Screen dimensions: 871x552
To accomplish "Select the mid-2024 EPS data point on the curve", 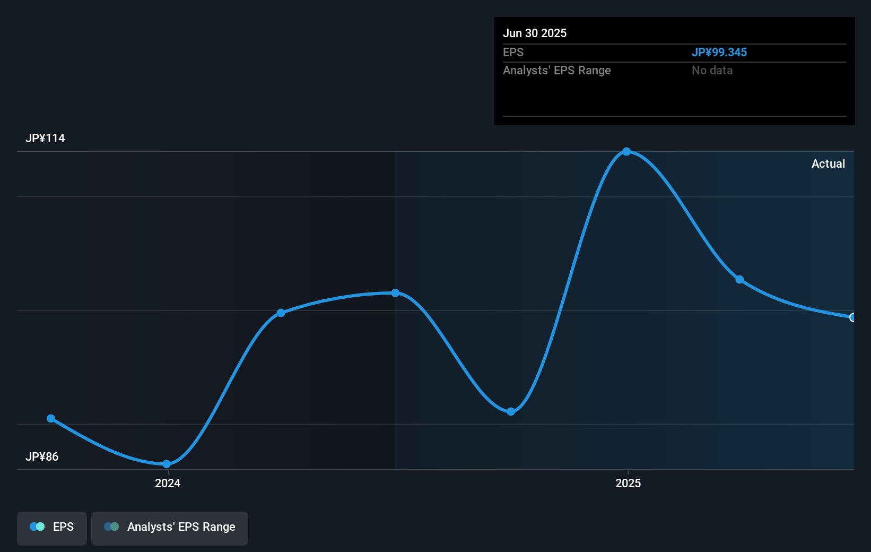I will (281, 313).
